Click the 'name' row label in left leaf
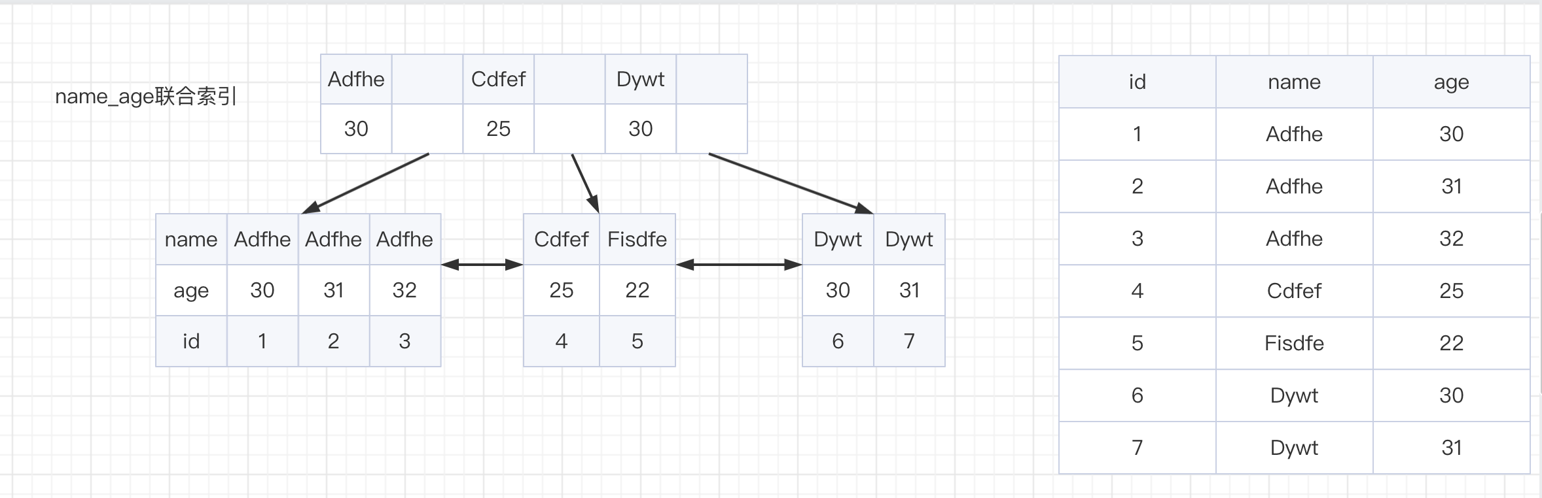1542x498 pixels. coord(191,239)
